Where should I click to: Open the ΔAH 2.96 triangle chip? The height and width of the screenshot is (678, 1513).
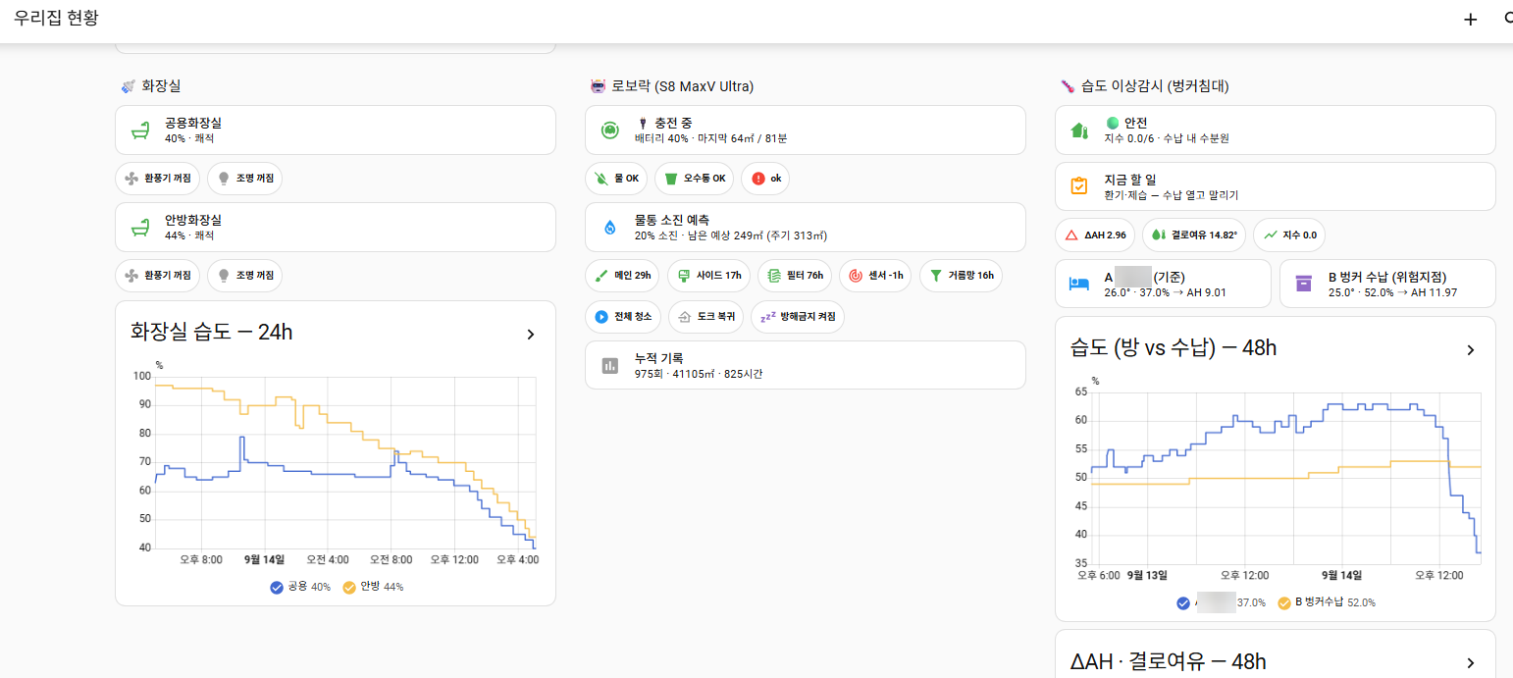[1095, 235]
